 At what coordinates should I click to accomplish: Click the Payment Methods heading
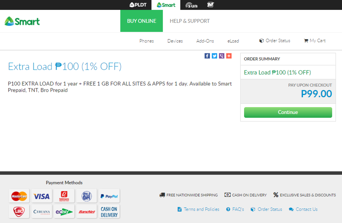pos(64,183)
